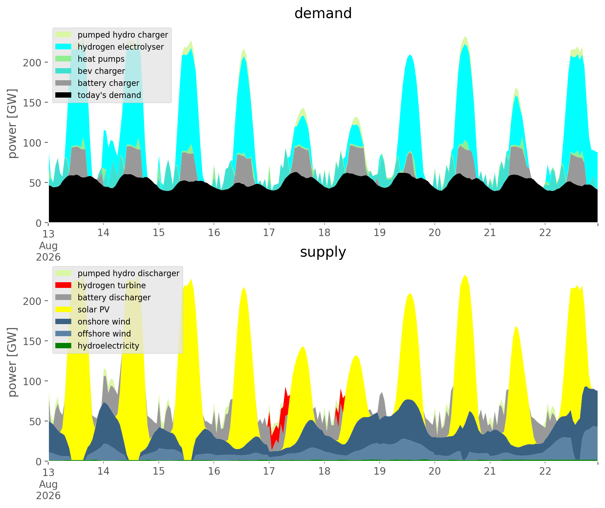Click the 18 date tick under the supply chart

point(324,471)
